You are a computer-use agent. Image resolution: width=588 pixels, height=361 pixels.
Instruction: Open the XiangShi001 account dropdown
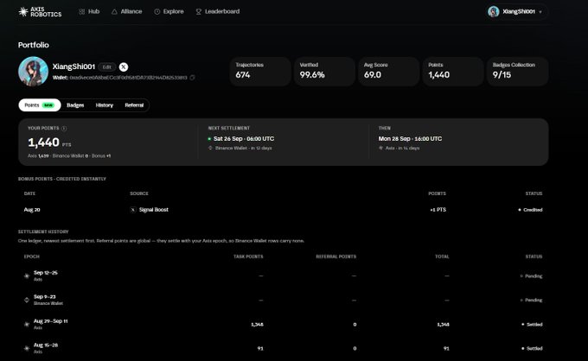tap(515, 11)
